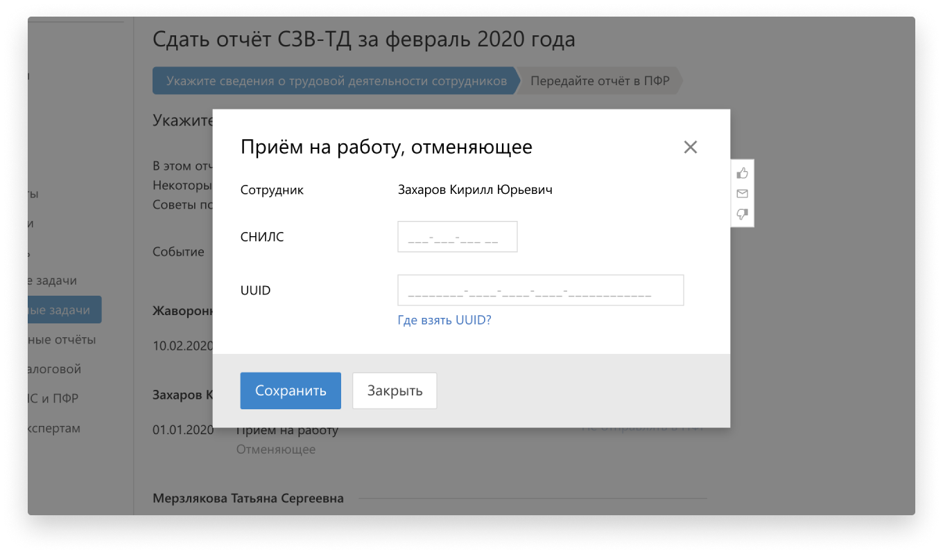Open the envelope feedback icon
This screenshot has height=554, width=943.
(x=742, y=194)
